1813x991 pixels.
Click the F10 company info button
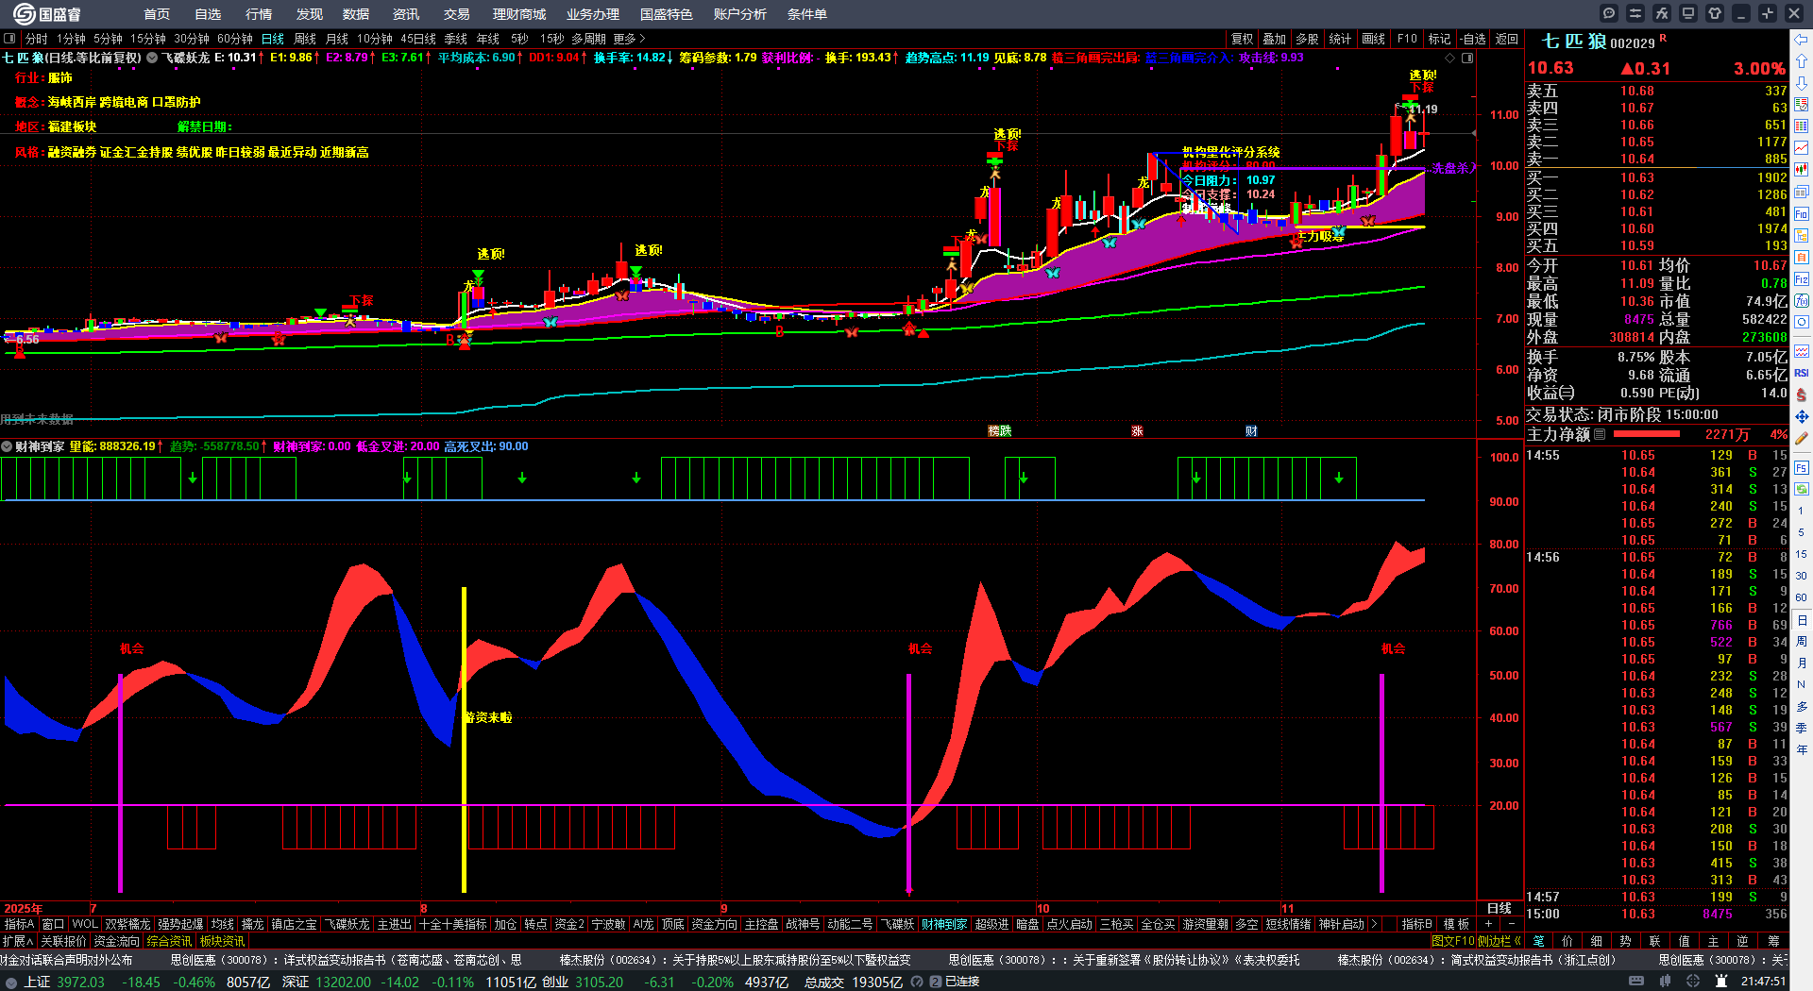tap(1407, 39)
